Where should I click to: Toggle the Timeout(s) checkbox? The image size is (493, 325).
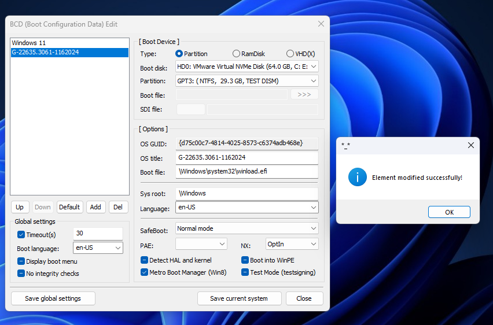click(21, 235)
